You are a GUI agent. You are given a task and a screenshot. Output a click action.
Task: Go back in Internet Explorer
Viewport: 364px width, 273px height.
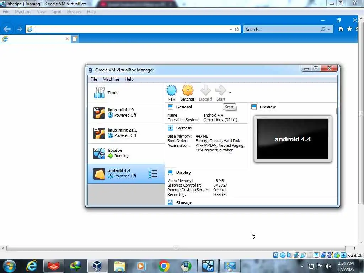7,29
